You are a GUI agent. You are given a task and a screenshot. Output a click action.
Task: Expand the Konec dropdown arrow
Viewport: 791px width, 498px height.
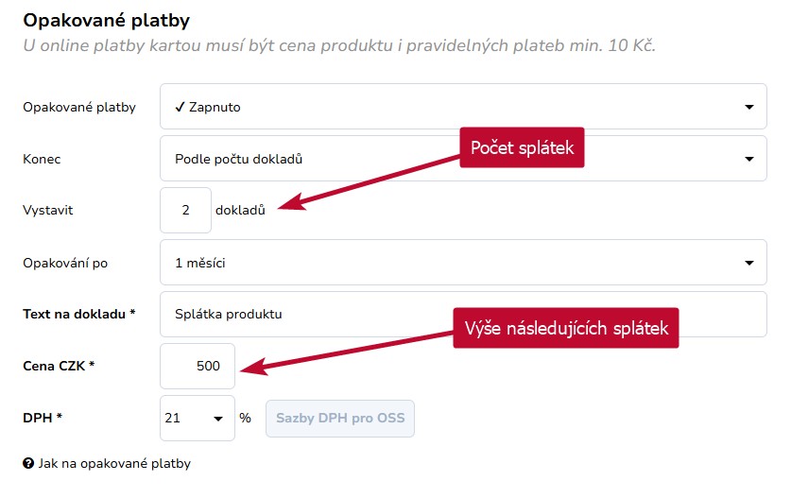[x=749, y=159]
